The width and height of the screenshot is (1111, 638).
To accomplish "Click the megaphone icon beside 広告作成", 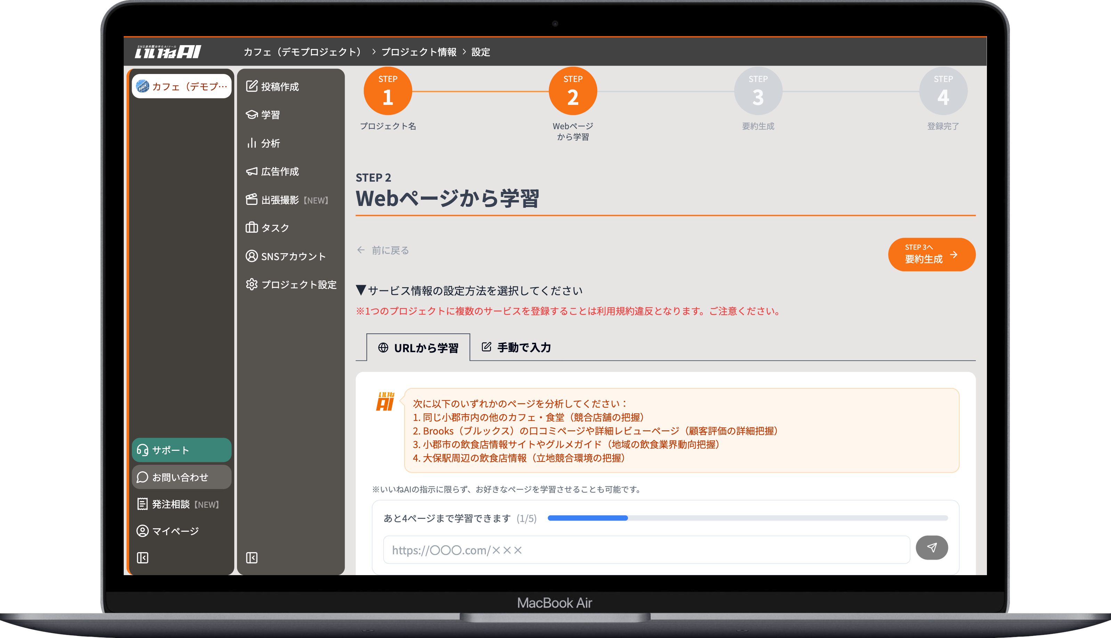I will [252, 171].
